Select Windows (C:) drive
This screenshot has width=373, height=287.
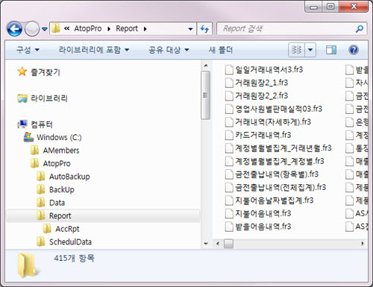pos(59,137)
